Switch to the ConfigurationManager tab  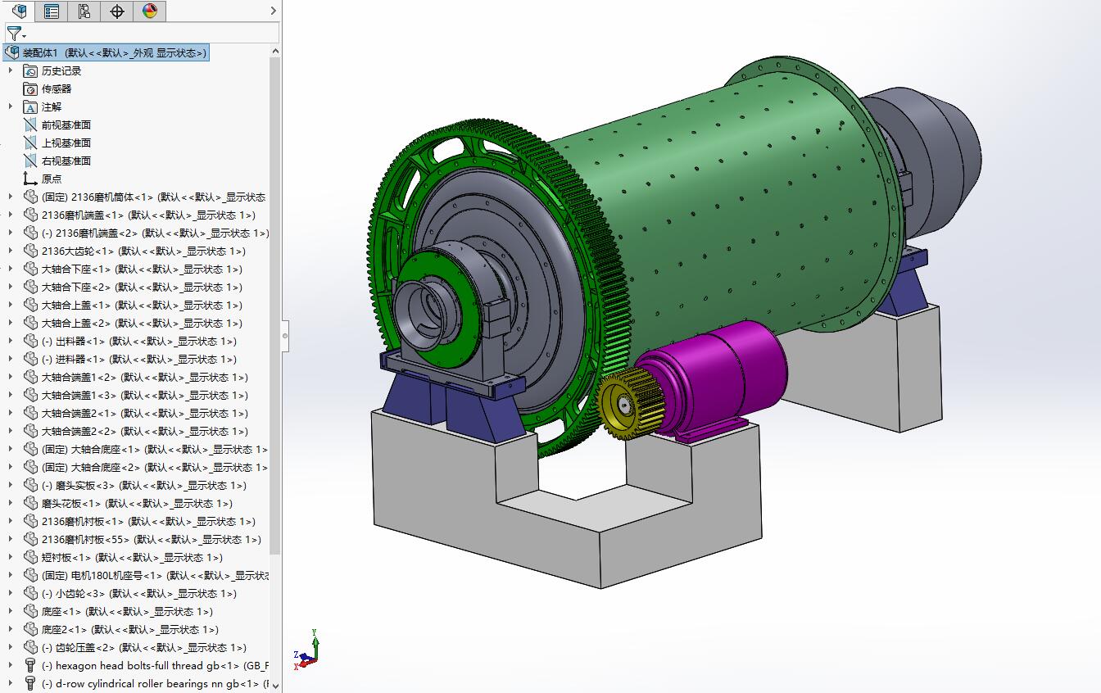[x=84, y=11]
